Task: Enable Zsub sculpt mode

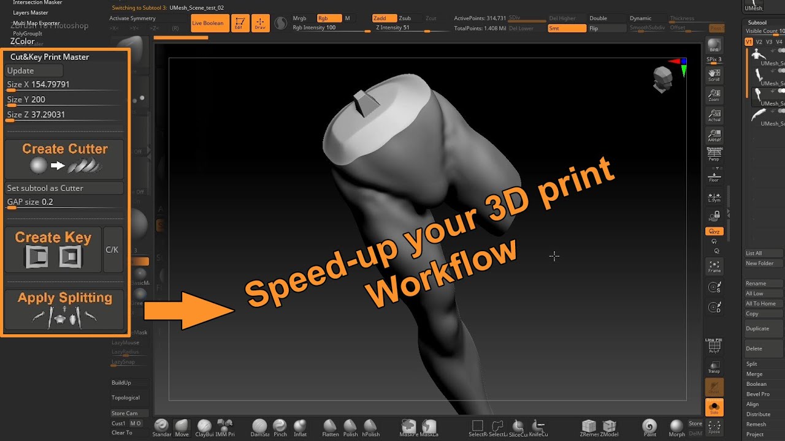Action: (407, 18)
